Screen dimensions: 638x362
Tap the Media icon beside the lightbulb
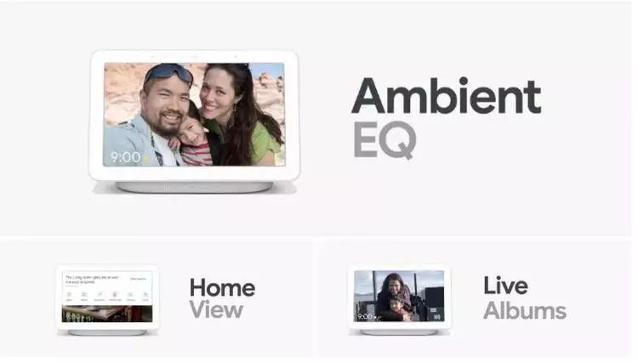pos(84,294)
